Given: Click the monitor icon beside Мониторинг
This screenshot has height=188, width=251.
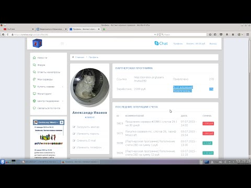Looking at the screenshot, I should pos(35,93).
